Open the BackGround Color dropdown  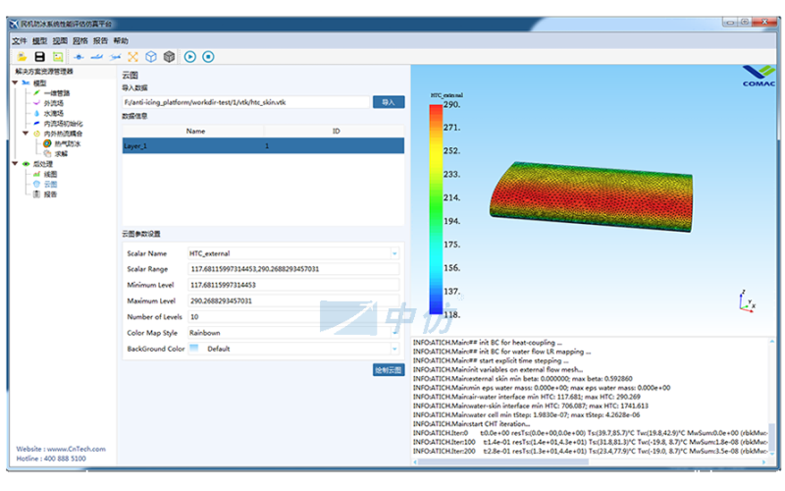click(394, 349)
